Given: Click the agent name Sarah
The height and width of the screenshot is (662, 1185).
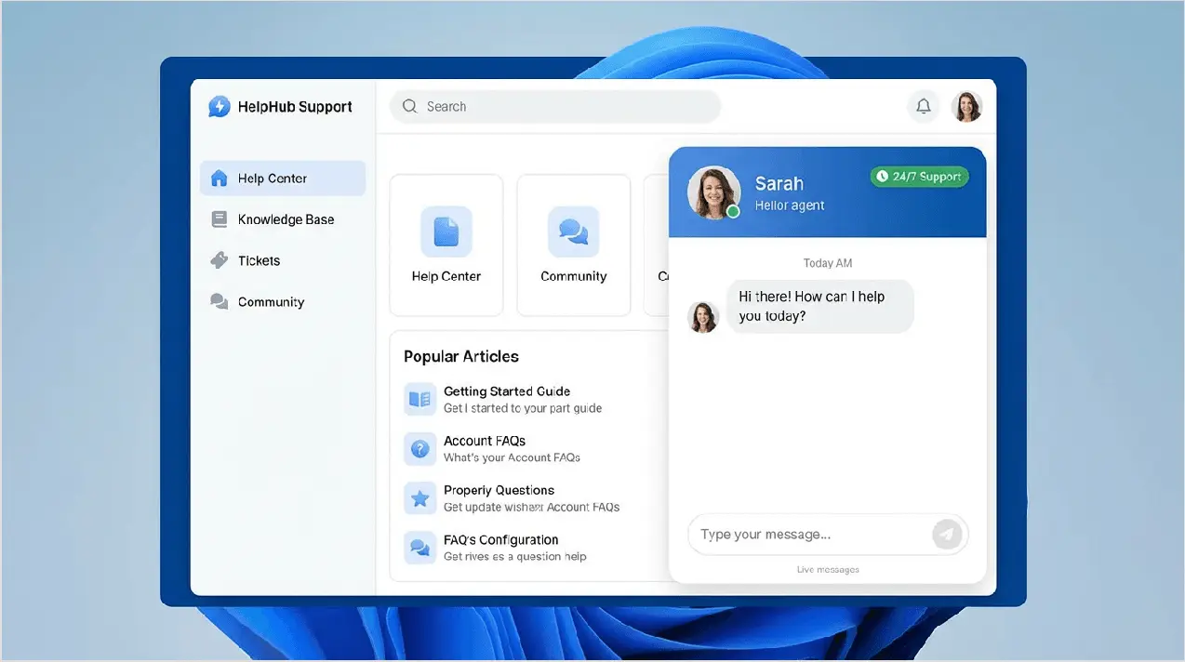Looking at the screenshot, I should 779,183.
